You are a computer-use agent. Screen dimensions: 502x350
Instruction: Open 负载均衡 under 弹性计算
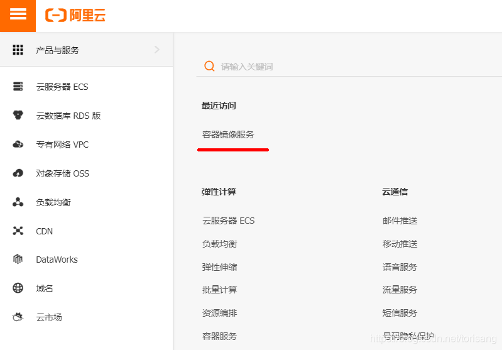(x=220, y=244)
